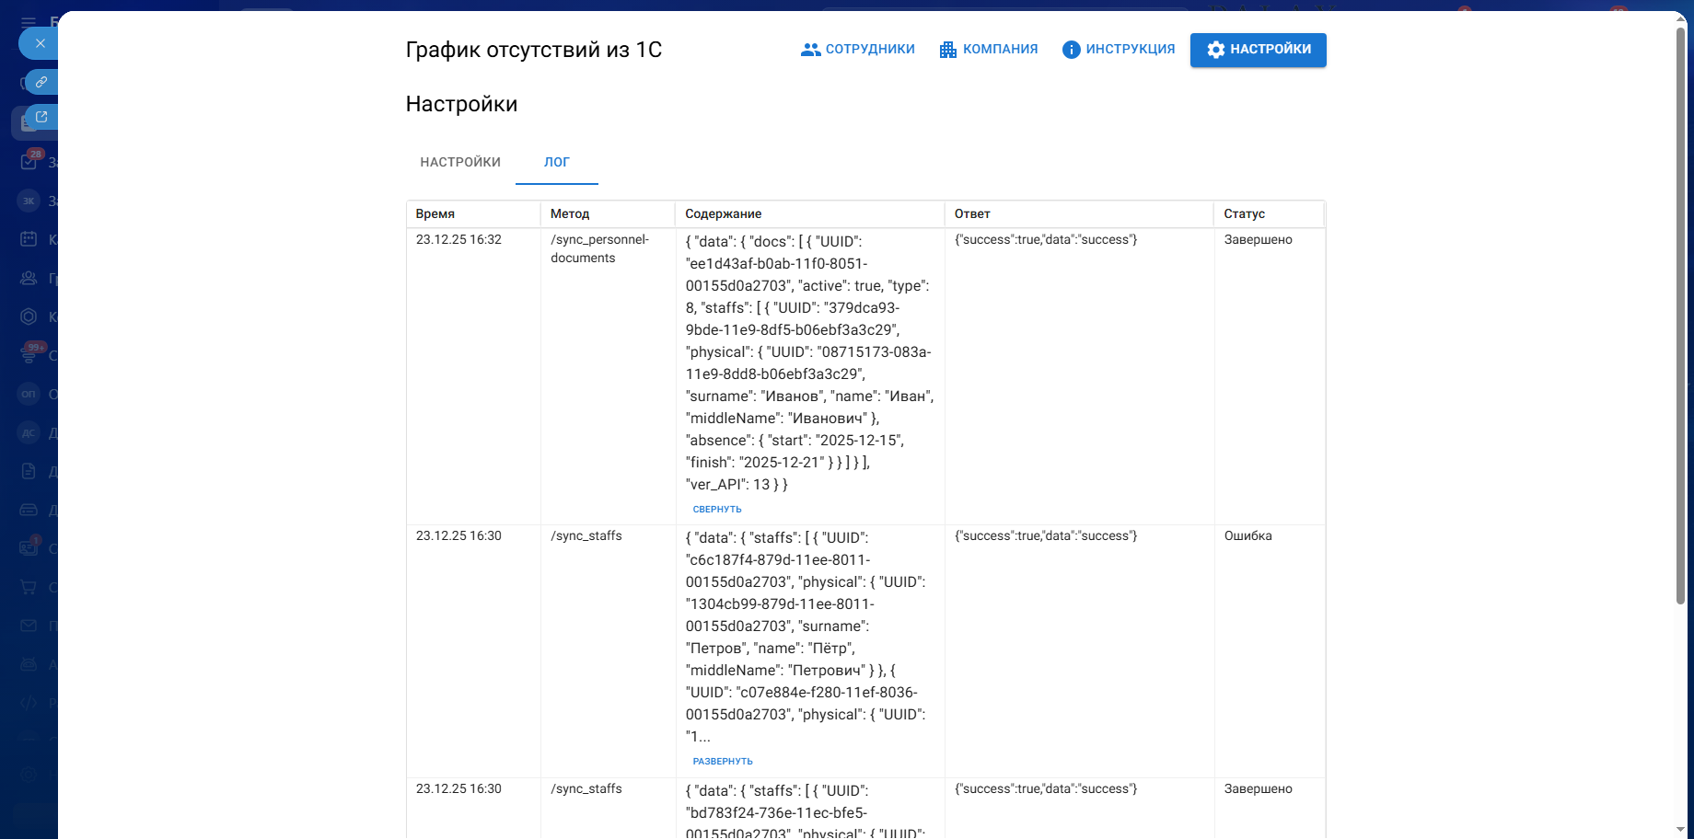Click the Ошибка status cell
Image resolution: width=1694 pixels, height=839 pixels.
pos(1247,535)
